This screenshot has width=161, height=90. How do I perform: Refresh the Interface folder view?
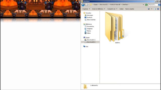(146, 5)
